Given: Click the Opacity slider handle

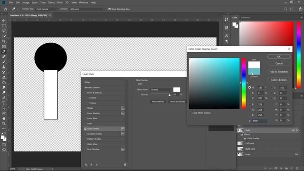Looking at the screenshot, I should [170, 95].
